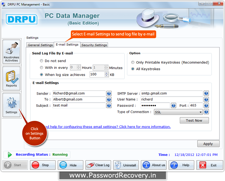
Task: Click the User Name field
Action: [171, 99]
